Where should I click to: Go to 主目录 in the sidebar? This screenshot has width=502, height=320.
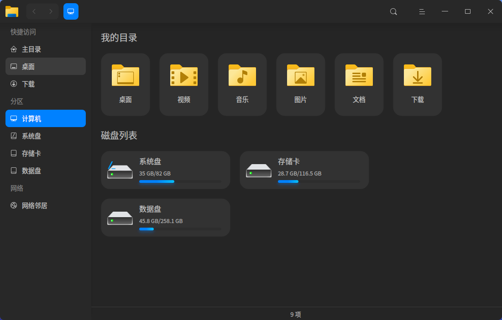(x=46, y=49)
